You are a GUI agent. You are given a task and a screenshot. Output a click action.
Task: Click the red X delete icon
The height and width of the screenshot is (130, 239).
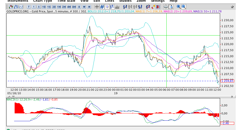coord(158,7)
